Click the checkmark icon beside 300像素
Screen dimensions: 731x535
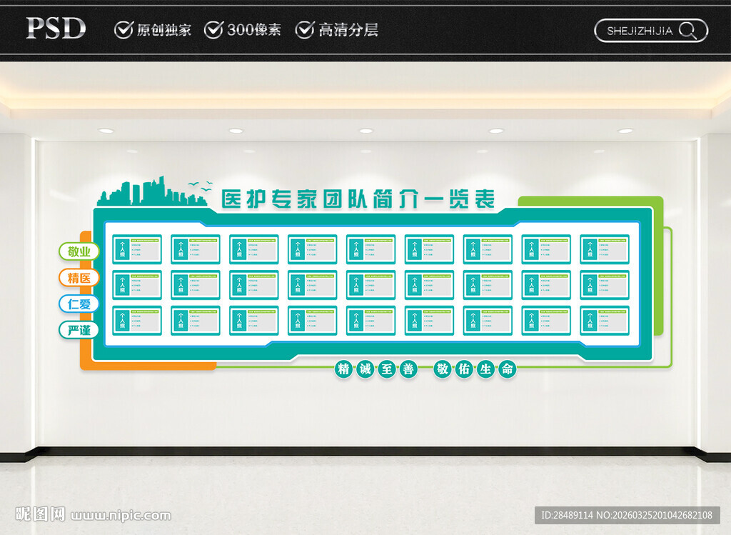pyautogui.click(x=214, y=29)
